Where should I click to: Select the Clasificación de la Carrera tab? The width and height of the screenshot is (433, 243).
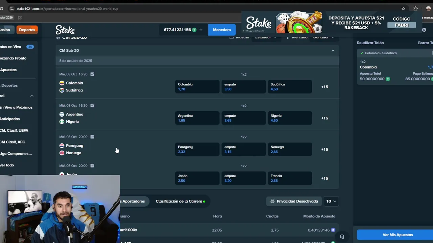(180, 201)
